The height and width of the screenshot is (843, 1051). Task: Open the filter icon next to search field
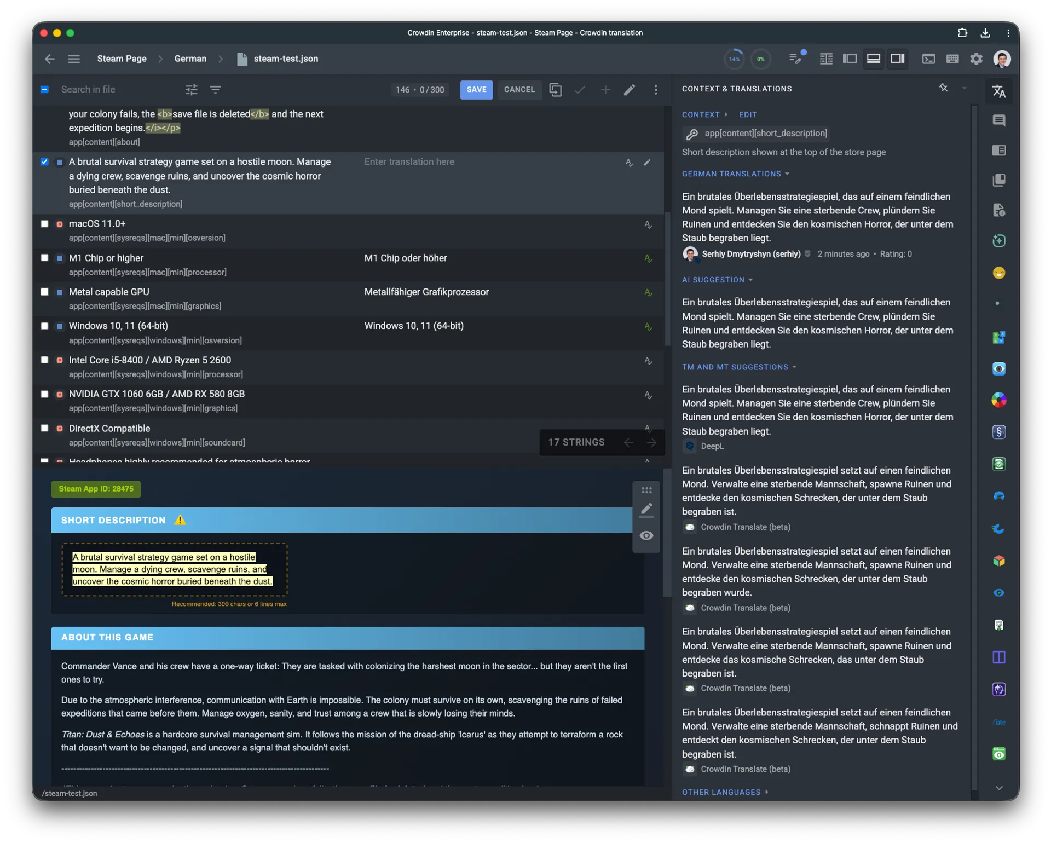pyautogui.click(x=216, y=89)
